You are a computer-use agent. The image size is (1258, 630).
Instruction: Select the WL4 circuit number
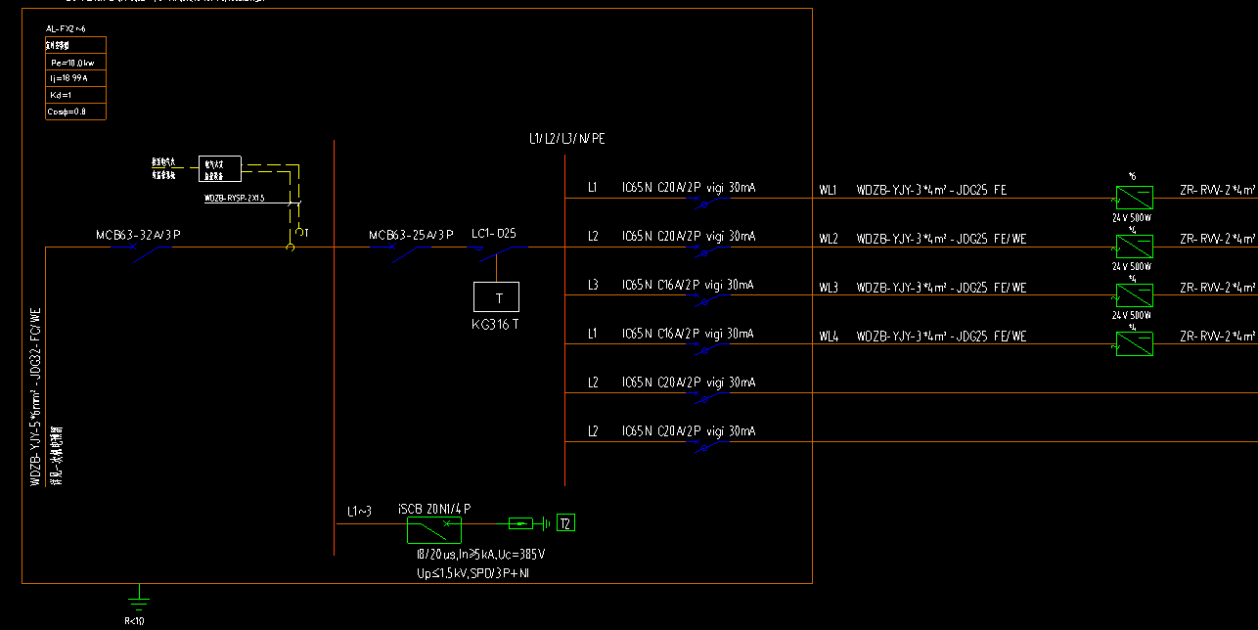pyautogui.click(x=829, y=337)
